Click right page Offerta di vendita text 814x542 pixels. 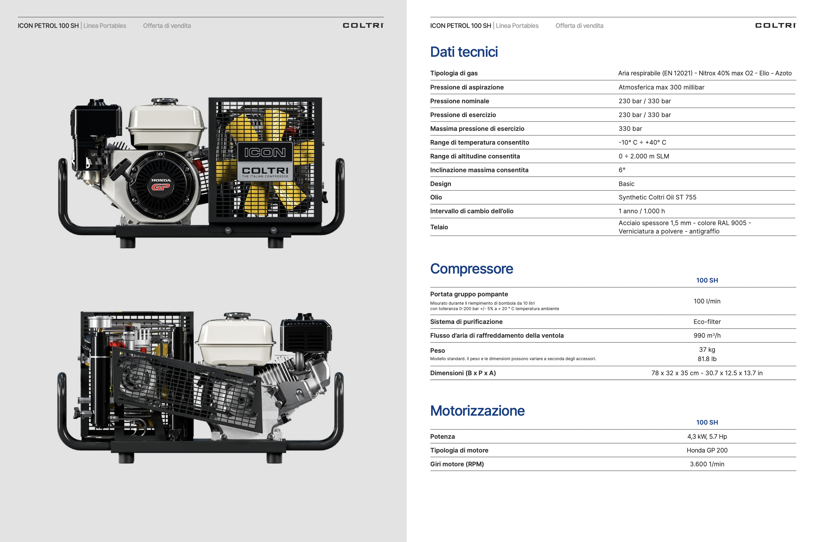579,26
